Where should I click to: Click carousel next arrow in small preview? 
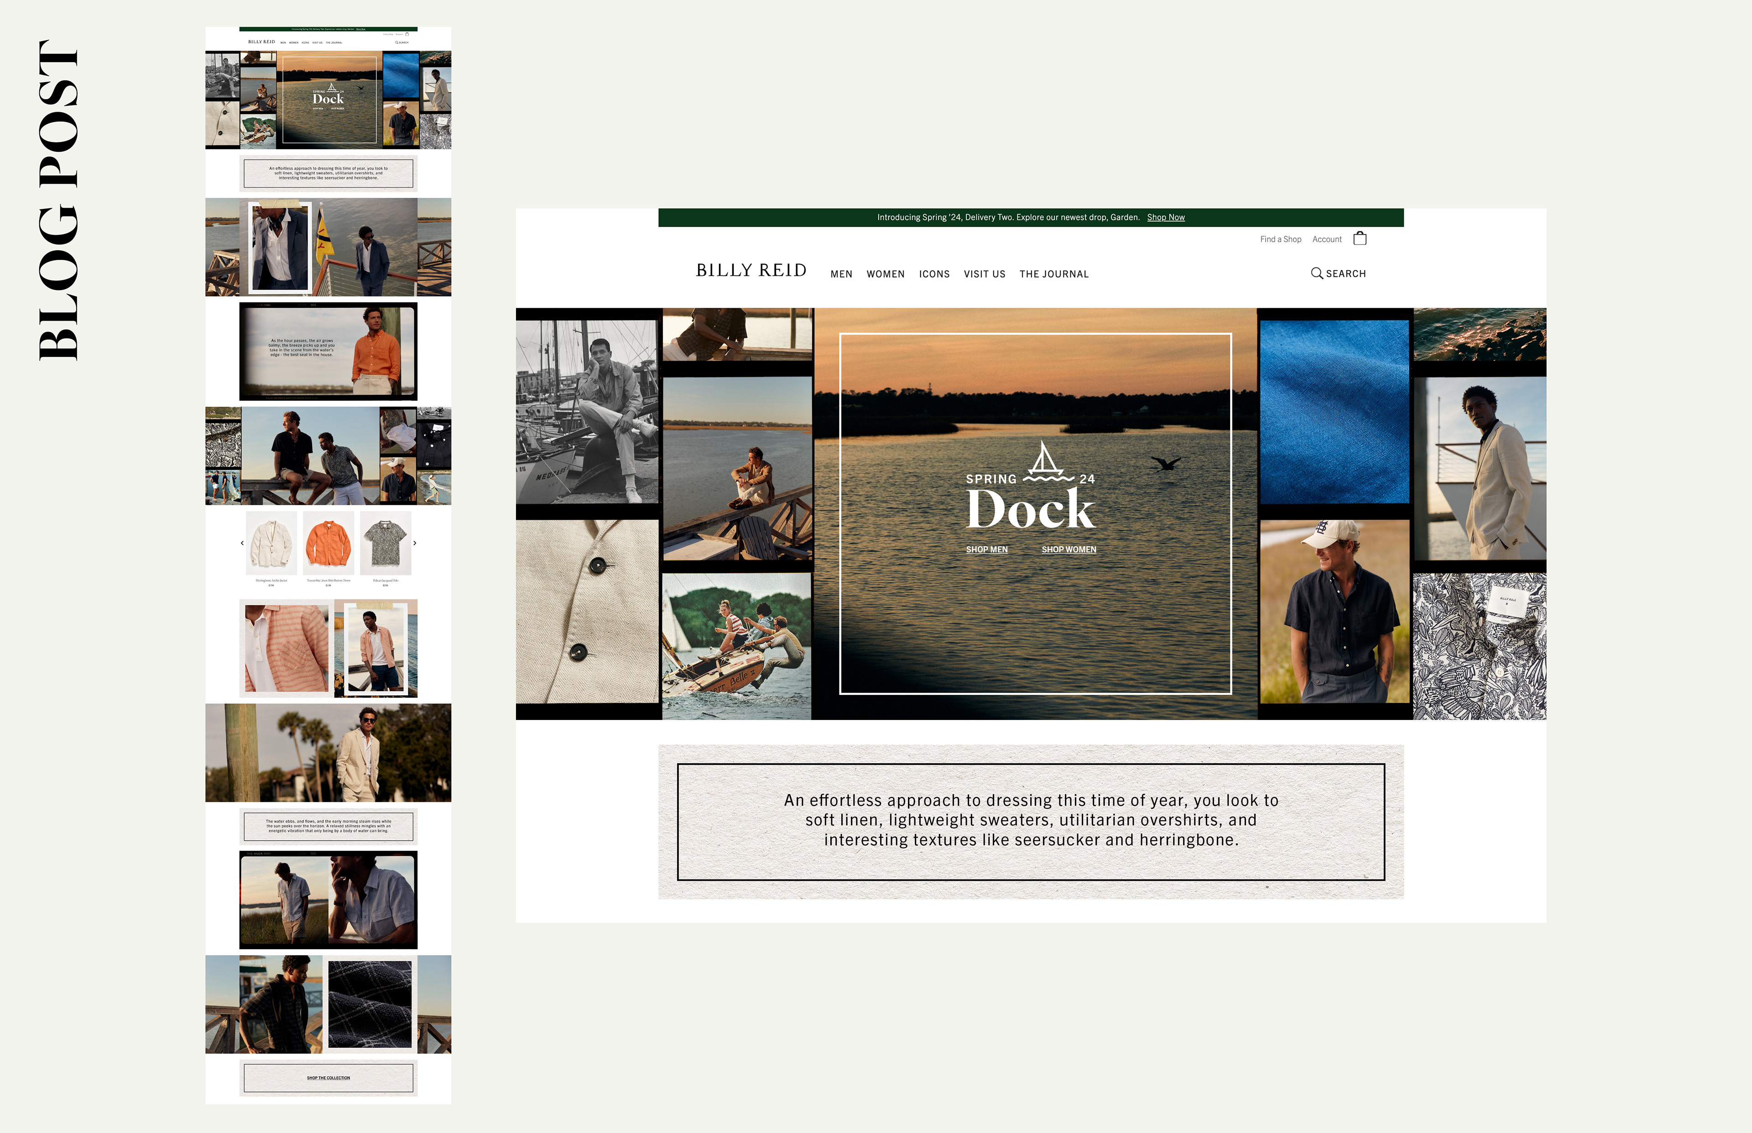point(415,543)
